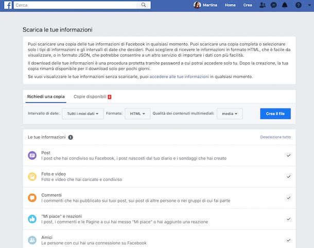Click the Intervallo di date label
314x248 pixels.
click(44, 114)
